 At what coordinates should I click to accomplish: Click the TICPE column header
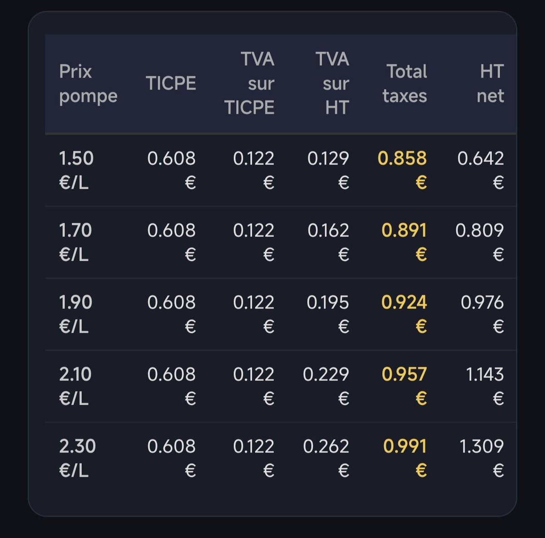pos(171,84)
